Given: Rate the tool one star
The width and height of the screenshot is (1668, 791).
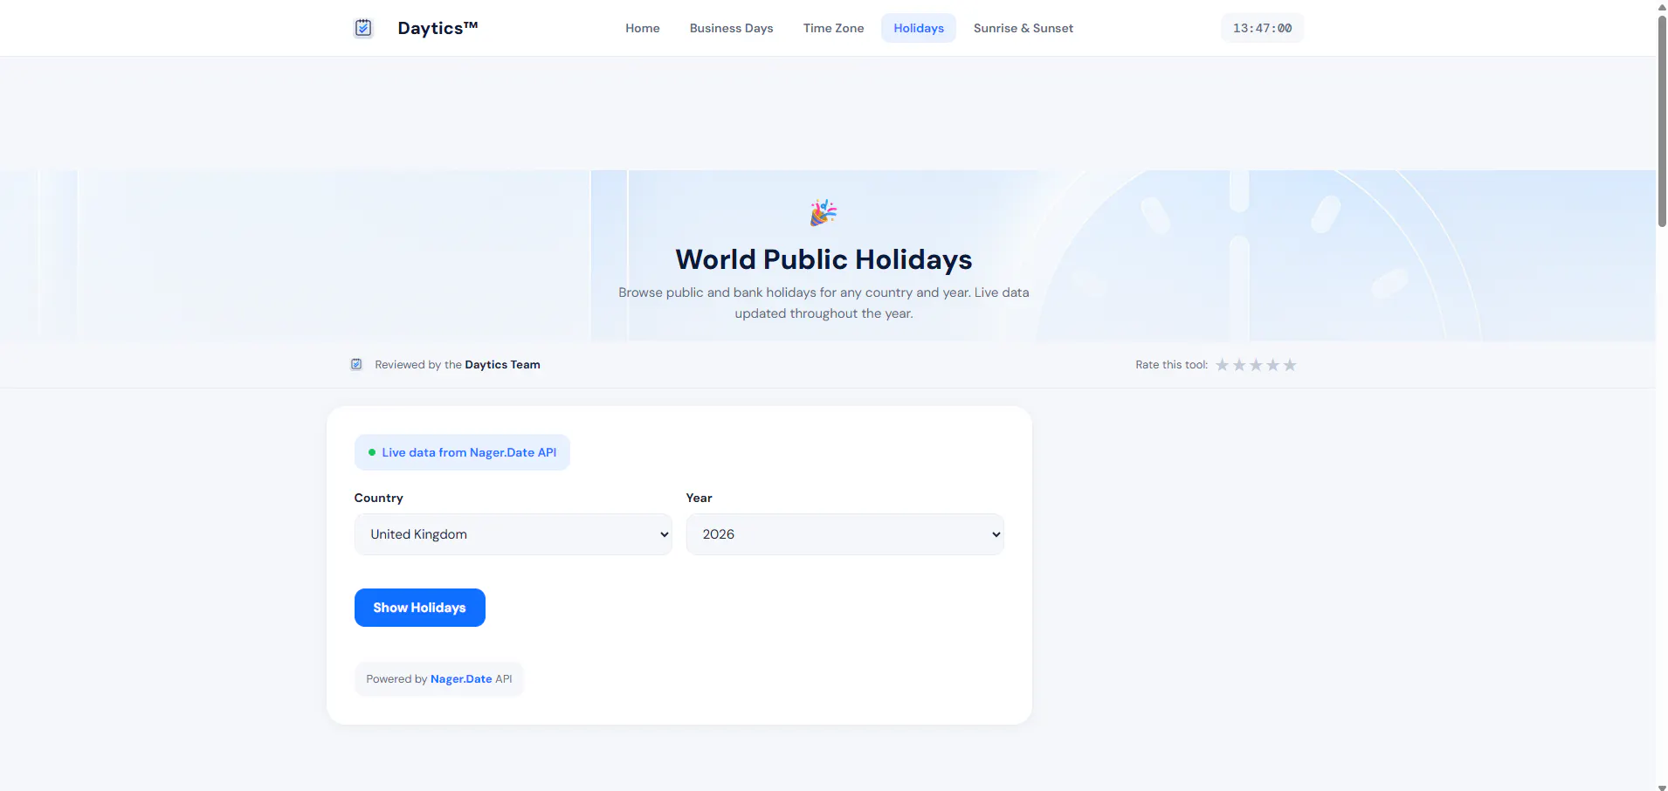Looking at the screenshot, I should (1223, 365).
